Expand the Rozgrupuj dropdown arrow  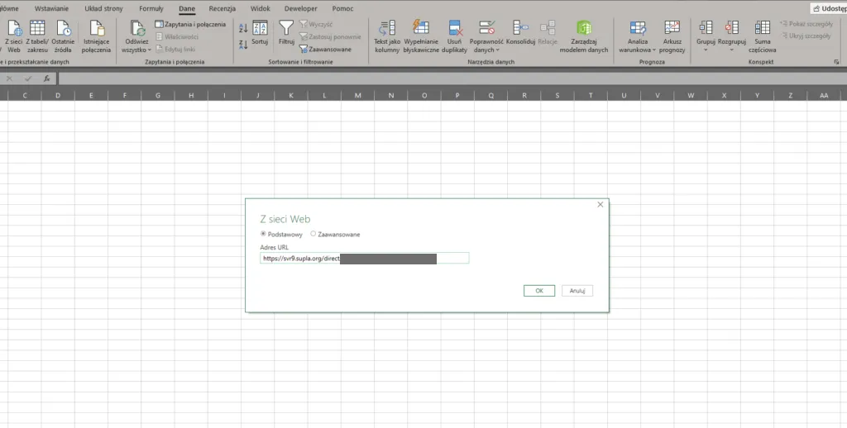tap(732, 50)
